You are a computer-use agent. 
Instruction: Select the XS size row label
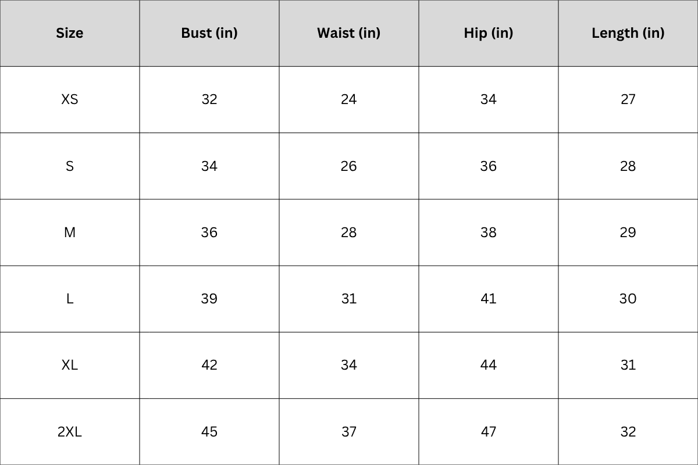coord(70,99)
